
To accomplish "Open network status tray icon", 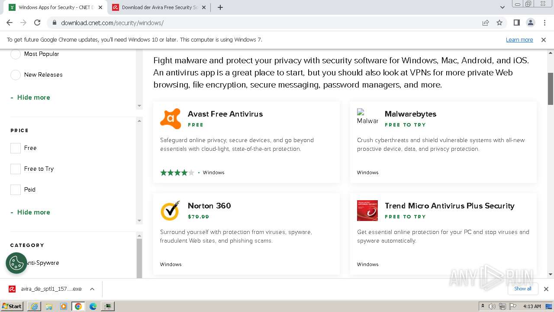I will point(502,306).
